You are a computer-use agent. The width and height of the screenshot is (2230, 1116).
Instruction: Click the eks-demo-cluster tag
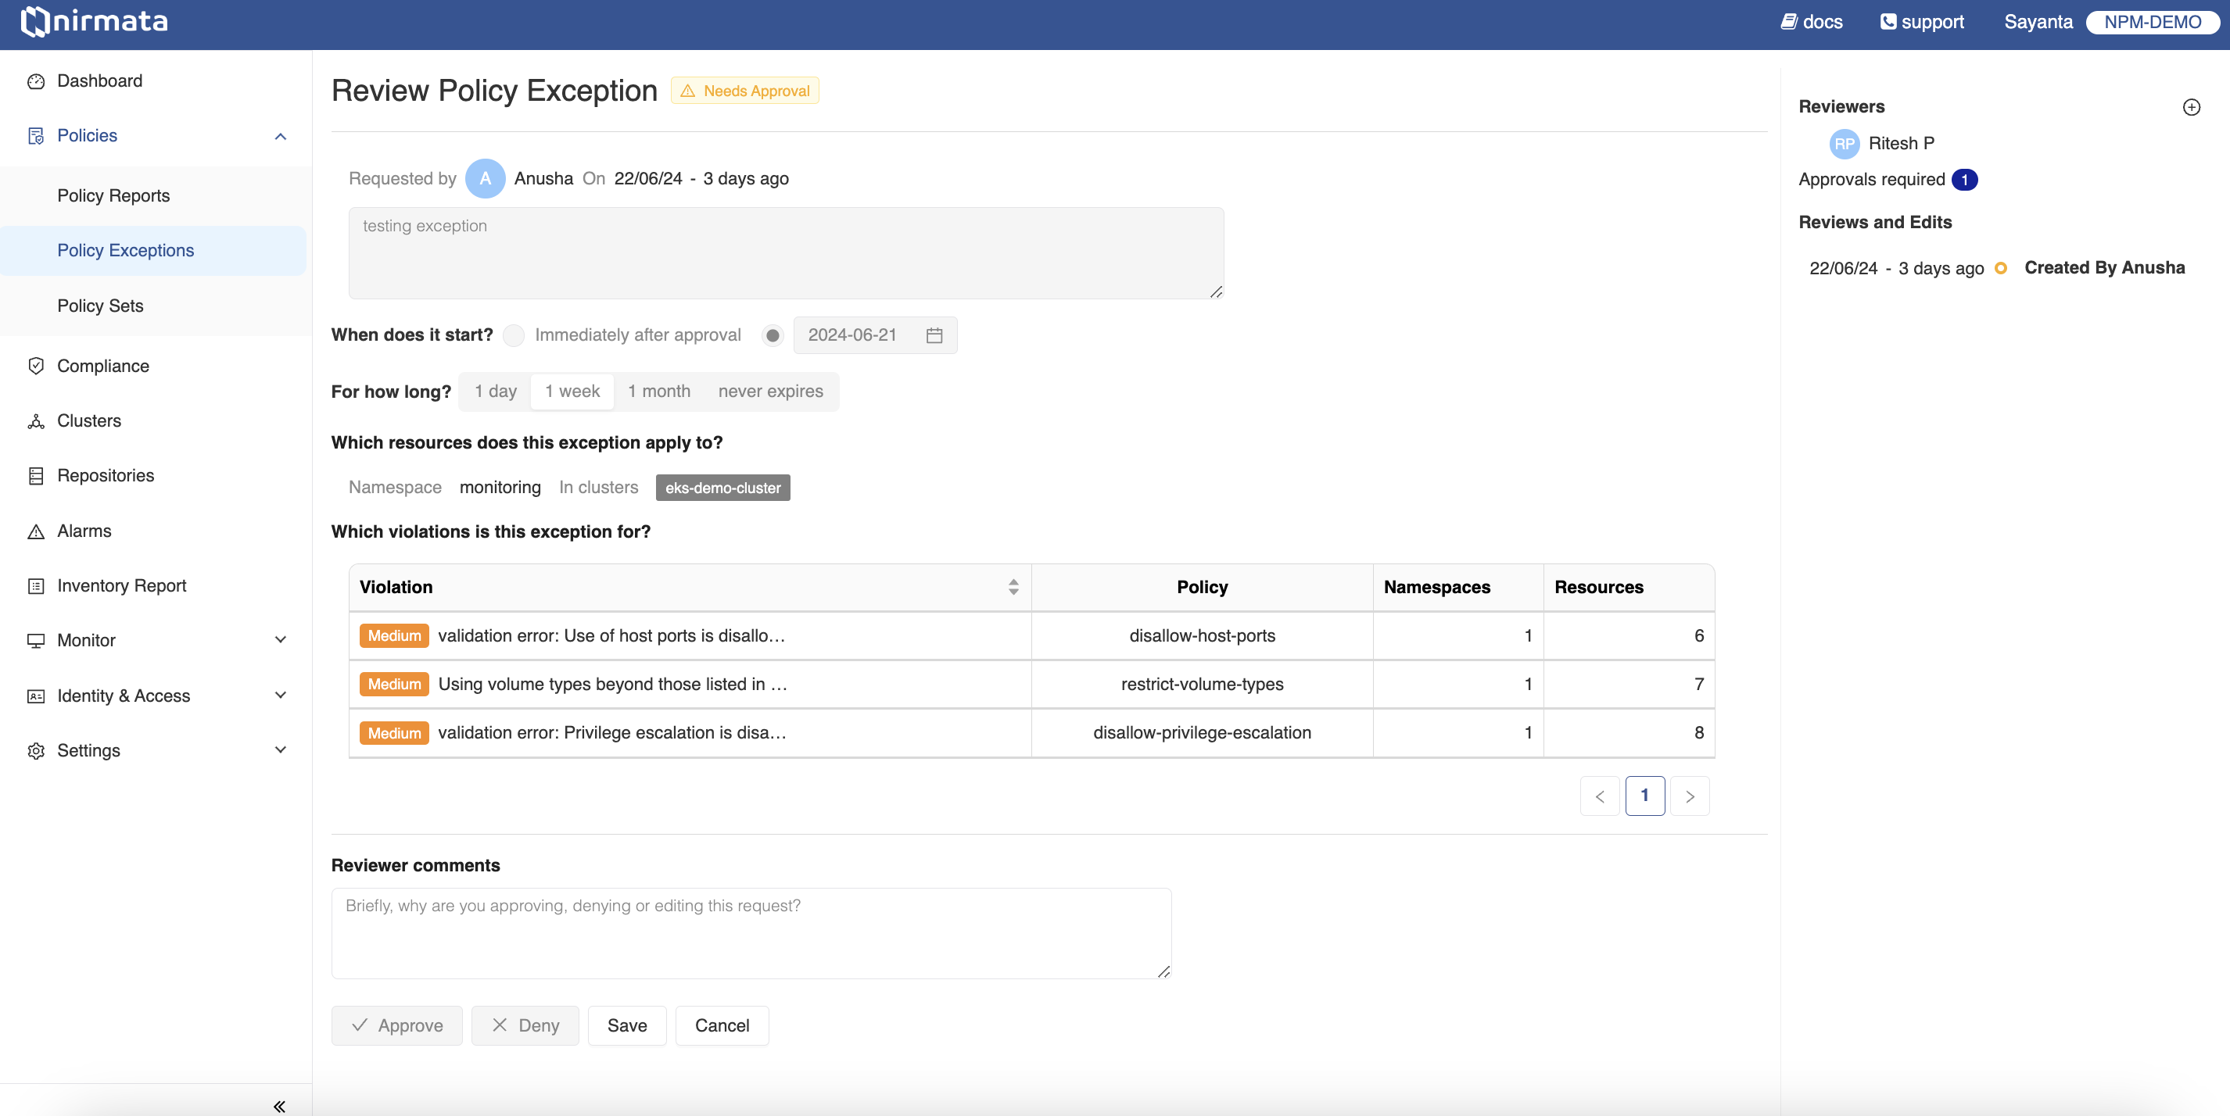tap(722, 488)
